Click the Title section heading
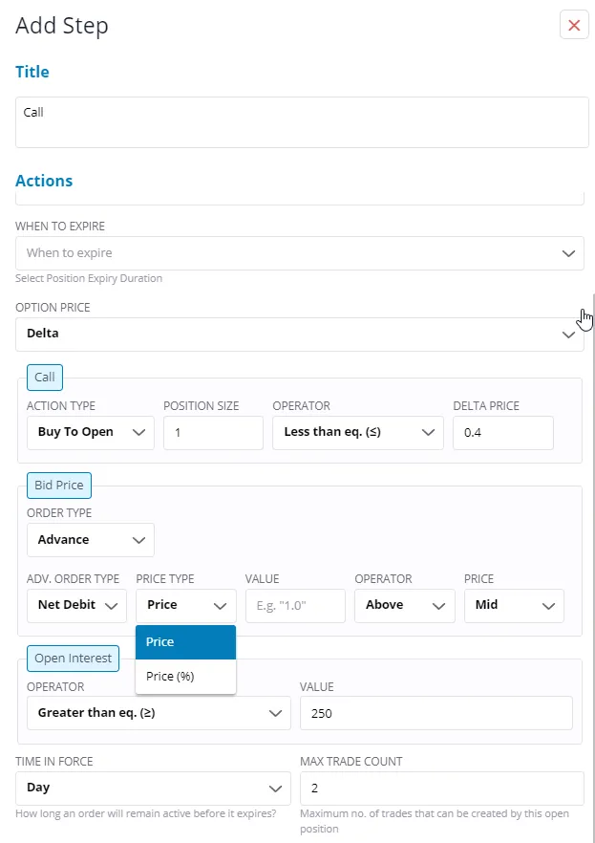Viewport: 595px width, 843px height. click(32, 72)
